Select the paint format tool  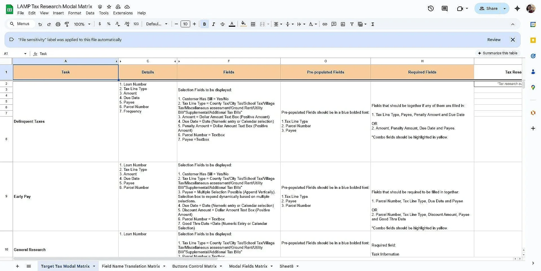[67, 24]
